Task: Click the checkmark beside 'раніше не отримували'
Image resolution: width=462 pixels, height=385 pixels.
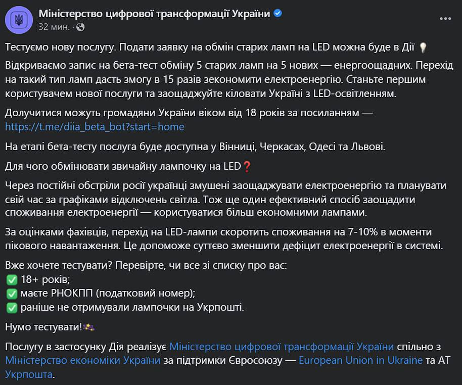Action: point(11,307)
